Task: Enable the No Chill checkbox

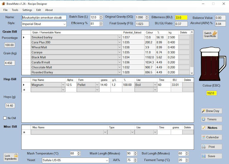Action: pos(5,118)
